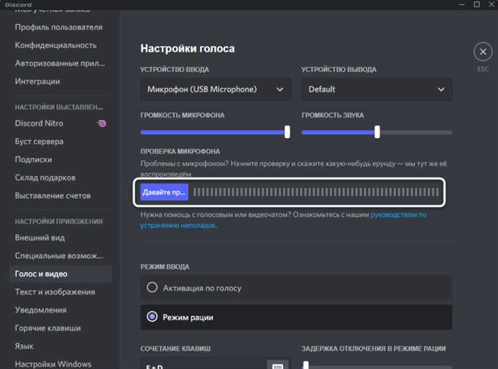Open 'Буст сервера' settings section
The height and width of the screenshot is (369, 498).
39,141
